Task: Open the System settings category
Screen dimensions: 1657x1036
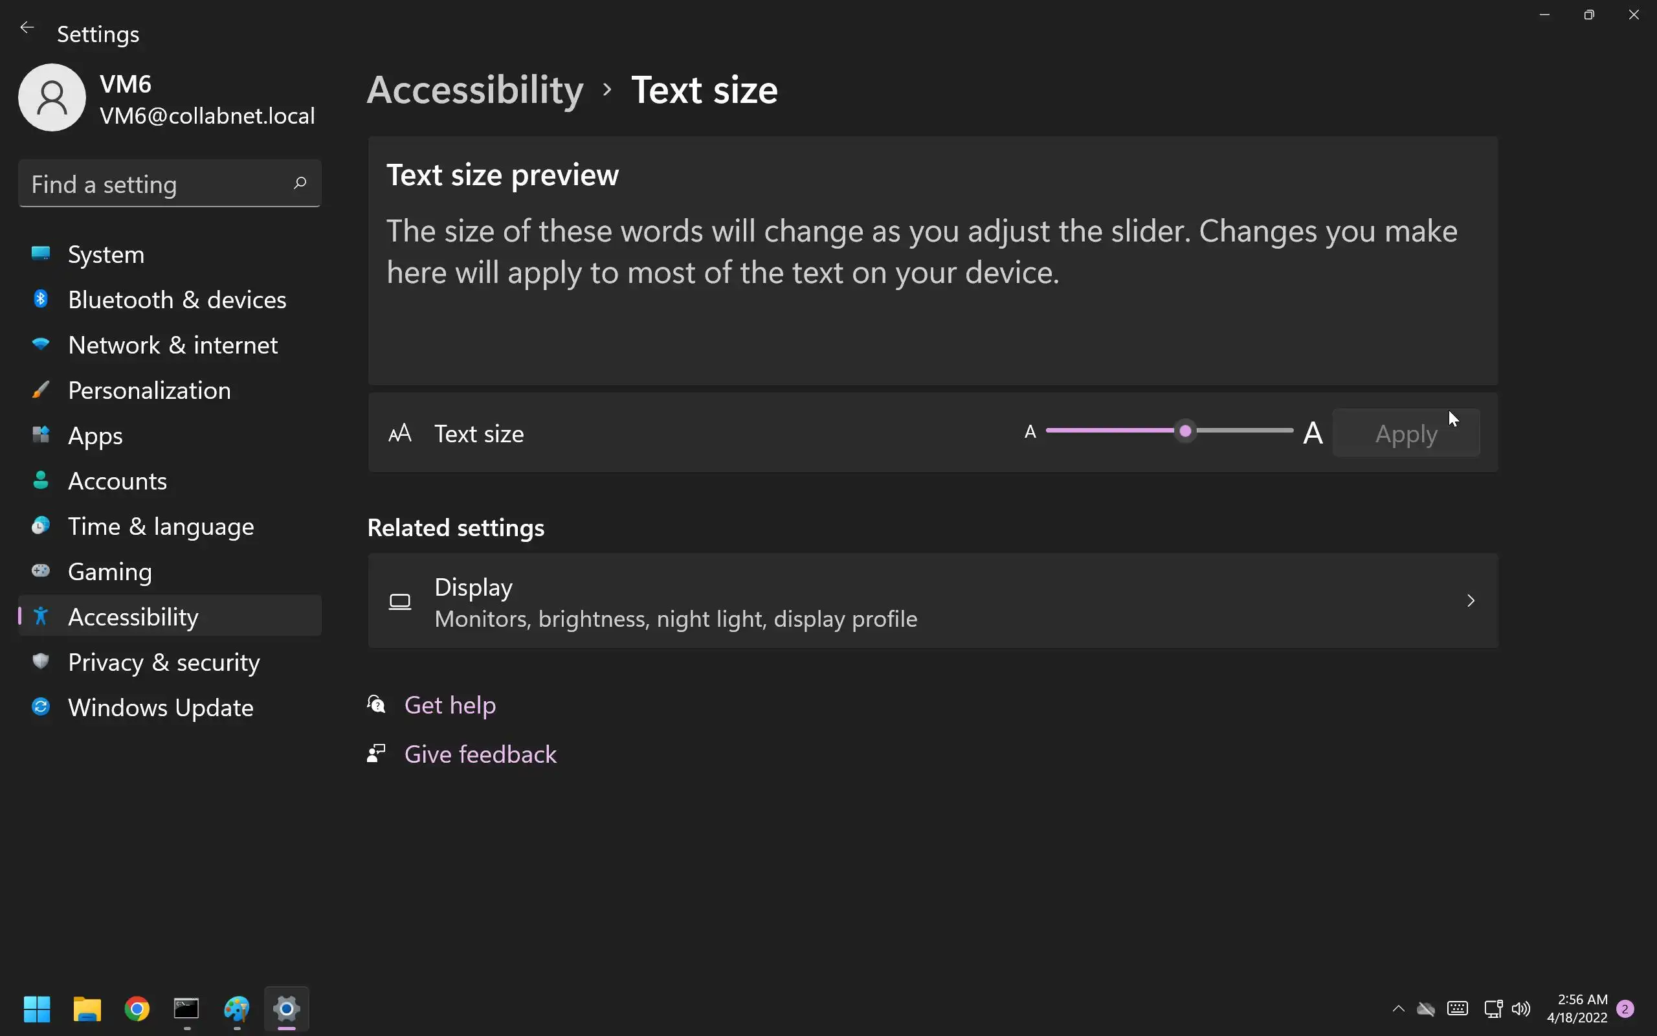Action: click(106, 255)
